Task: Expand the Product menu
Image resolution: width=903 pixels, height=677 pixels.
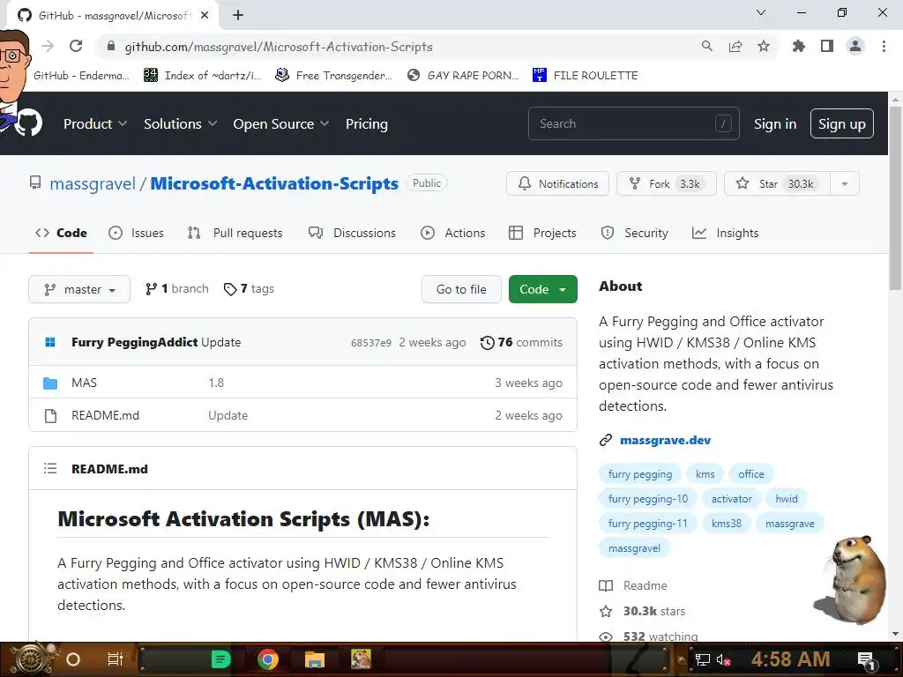Action: tap(95, 123)
